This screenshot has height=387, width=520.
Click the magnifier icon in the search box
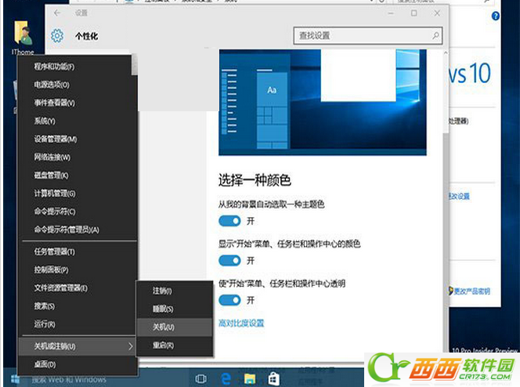(x=435, y=35)
